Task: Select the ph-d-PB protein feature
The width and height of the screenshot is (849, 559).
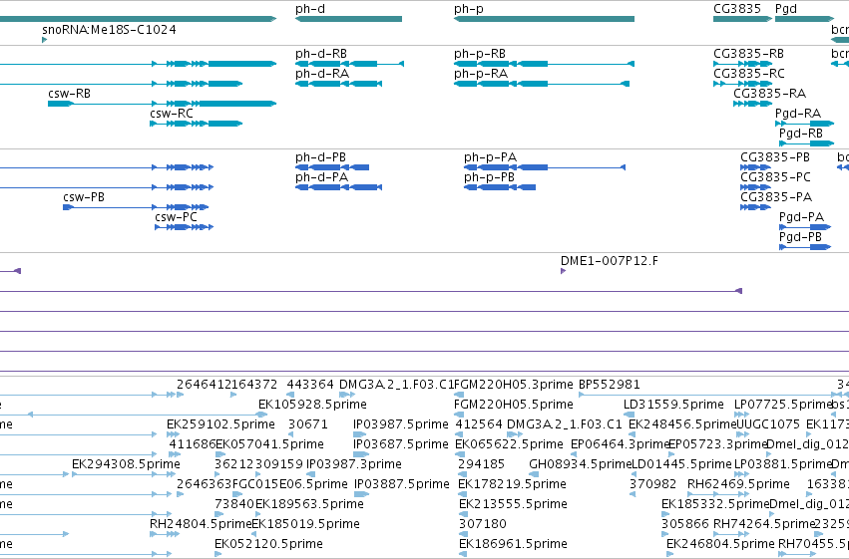Action: 332,167
